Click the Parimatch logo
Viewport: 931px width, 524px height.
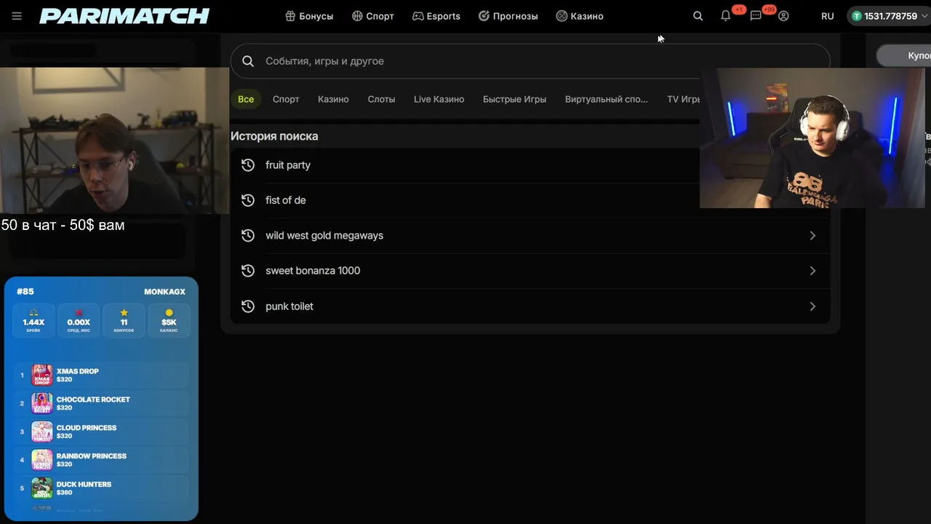(124, 16)
